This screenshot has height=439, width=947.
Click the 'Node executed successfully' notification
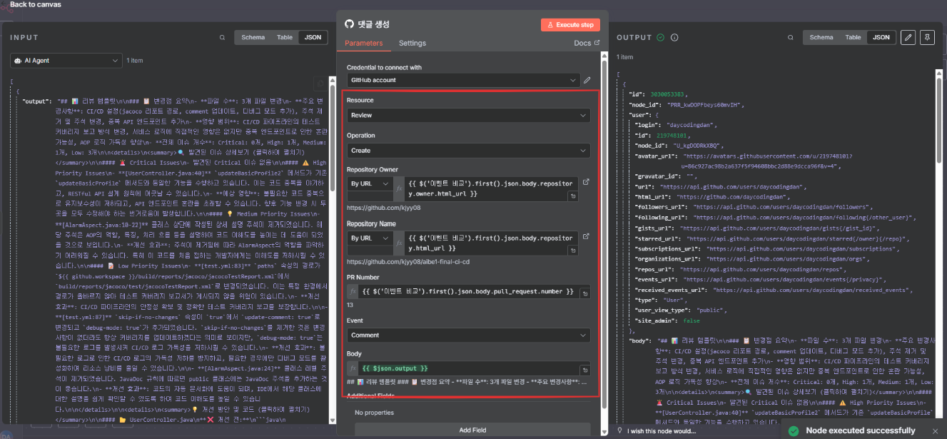pyautogui.click(x=864, y=430)
